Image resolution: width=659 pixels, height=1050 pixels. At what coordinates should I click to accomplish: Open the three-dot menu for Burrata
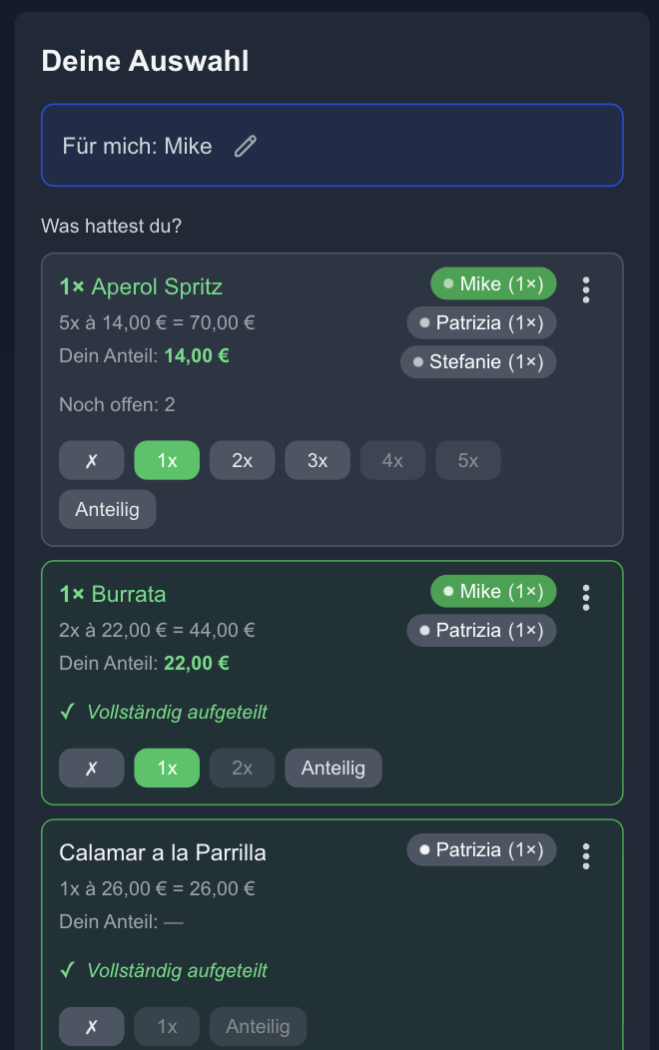586,597
